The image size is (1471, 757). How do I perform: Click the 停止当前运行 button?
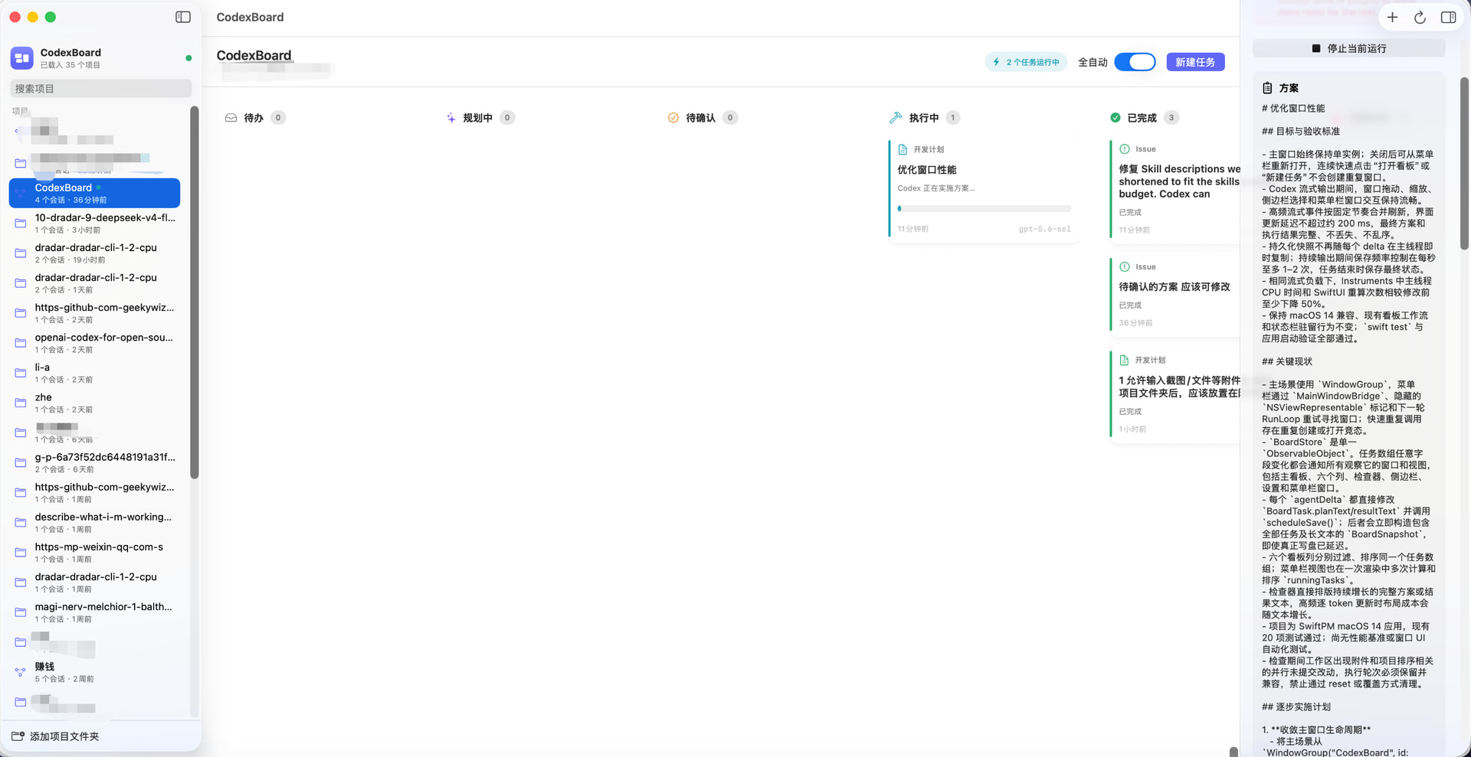tap(1348, 48)
